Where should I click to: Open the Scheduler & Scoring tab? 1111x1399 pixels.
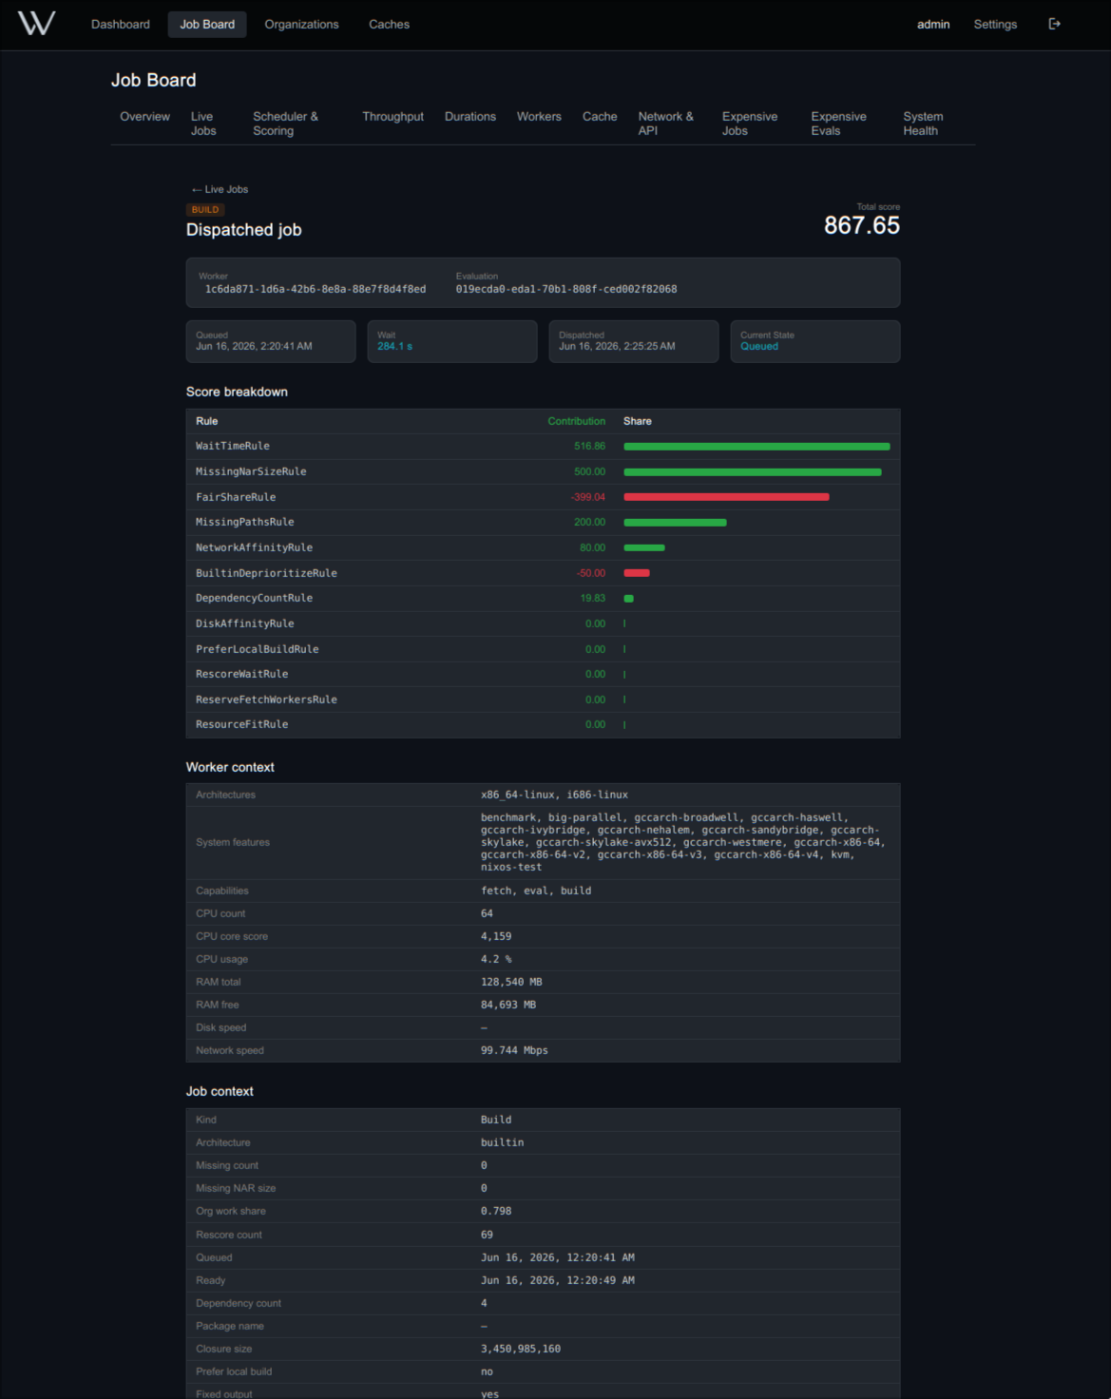[x=285, y=124]
